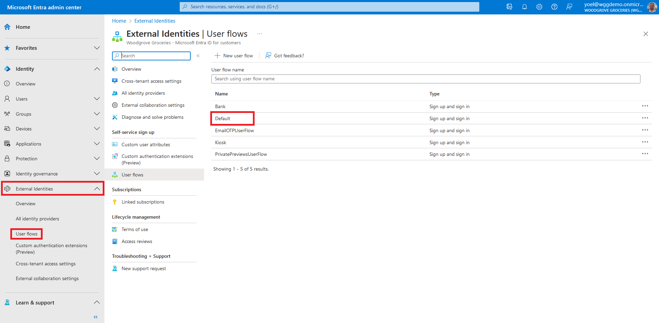Open more options for Kiosk user flow
Image resolution: width=659 pixels, height=323 pixels.
[645, 142]
